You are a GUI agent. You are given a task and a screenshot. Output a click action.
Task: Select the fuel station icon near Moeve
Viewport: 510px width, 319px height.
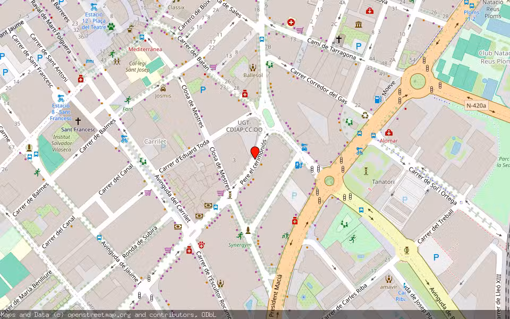(378, 99)
